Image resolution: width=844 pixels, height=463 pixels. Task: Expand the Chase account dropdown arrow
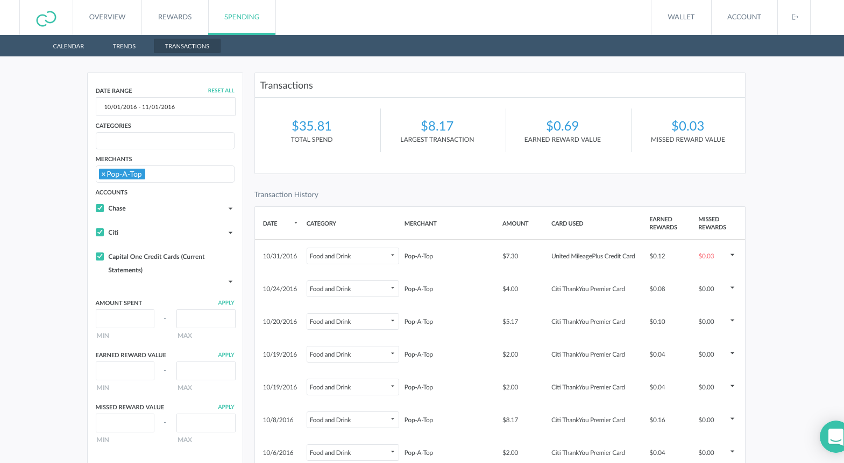(x=230, y=208)
